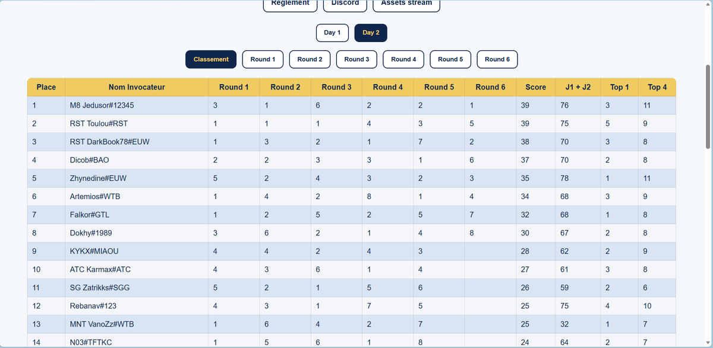
Task: Click the Place column header
Action: click(46, 87)
